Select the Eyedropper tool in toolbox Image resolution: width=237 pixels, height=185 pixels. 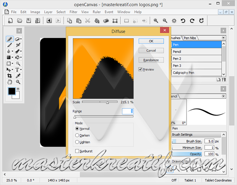(18, 76)
